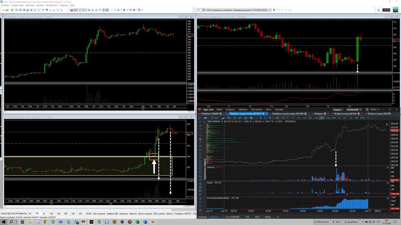The width and height of the screenshot is (401, 225).
Task: Open the ВТБ workspace tab
Action: tap(258, 217)
